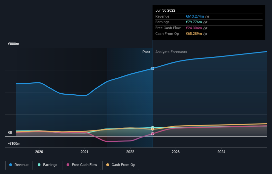
Task: Click the Jun 30 2022 tooltip date
Action: [165, 10]
